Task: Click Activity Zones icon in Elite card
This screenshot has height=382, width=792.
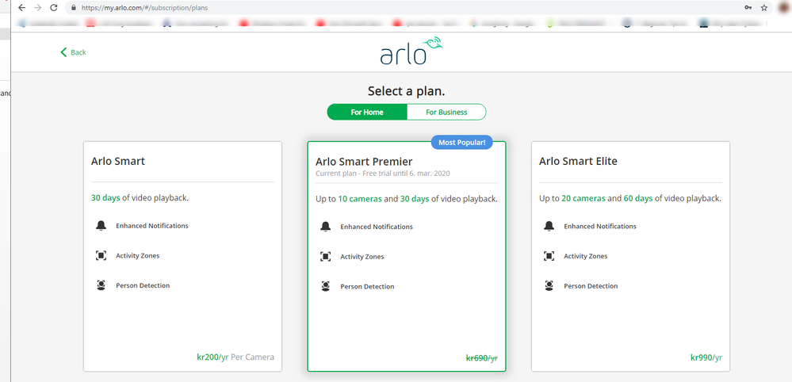Action: point(549,256)
